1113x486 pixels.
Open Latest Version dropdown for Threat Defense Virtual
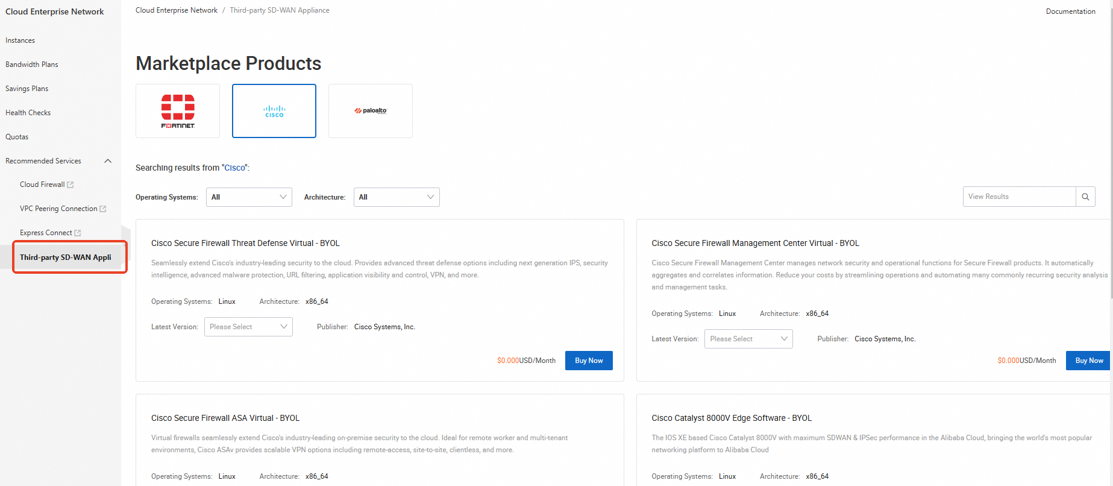point(248,327)
